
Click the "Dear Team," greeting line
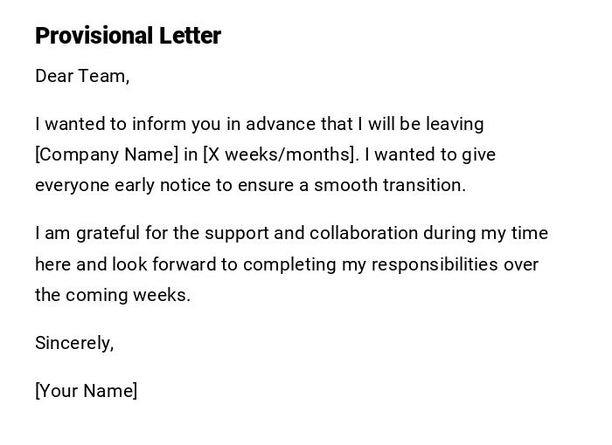(x=82, y=76)
